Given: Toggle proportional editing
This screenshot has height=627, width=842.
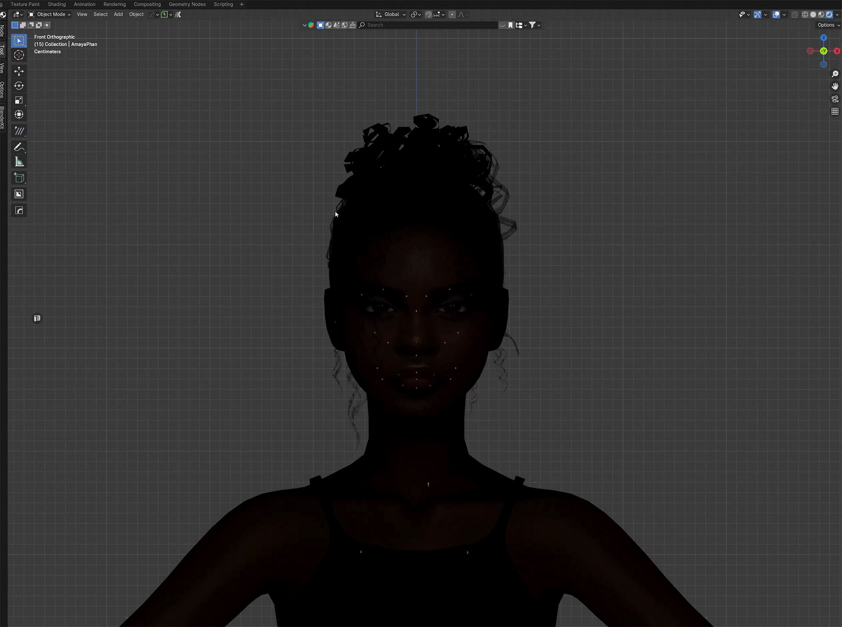Looking at the screenshot, I should (x=452, y=14).
